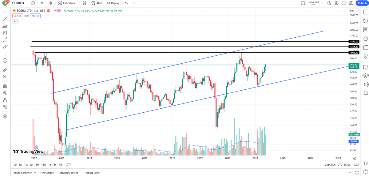
Task: Create a new Alert
Action: [x=97, y=3]
